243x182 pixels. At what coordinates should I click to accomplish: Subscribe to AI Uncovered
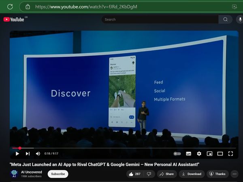58,174
